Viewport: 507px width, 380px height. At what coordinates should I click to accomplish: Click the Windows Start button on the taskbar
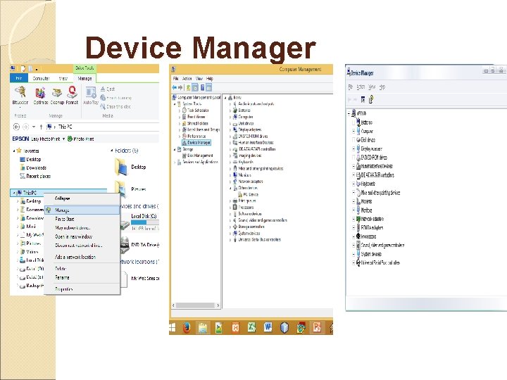173,327
